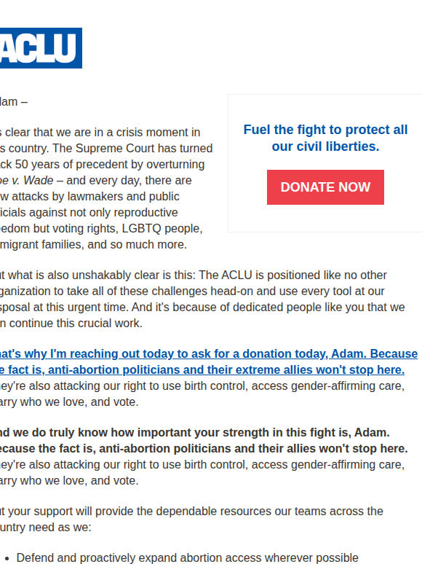
Task: Click the 'country need as we:' line
Action: [x=46, y=528]
